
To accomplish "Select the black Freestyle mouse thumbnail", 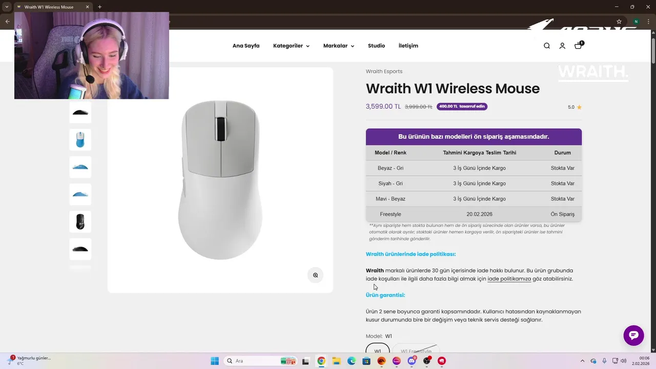I will coord(80,221).
